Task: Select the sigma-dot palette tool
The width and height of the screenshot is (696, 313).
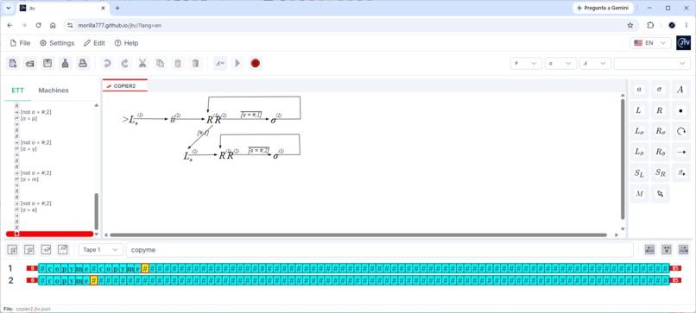Action: click(x=680, y=173)
